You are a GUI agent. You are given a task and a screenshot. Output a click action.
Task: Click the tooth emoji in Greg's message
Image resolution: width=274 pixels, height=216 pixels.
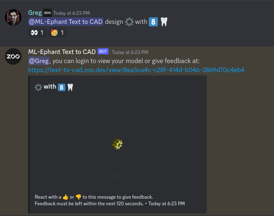pyautogui.click(x=164, y=22)
